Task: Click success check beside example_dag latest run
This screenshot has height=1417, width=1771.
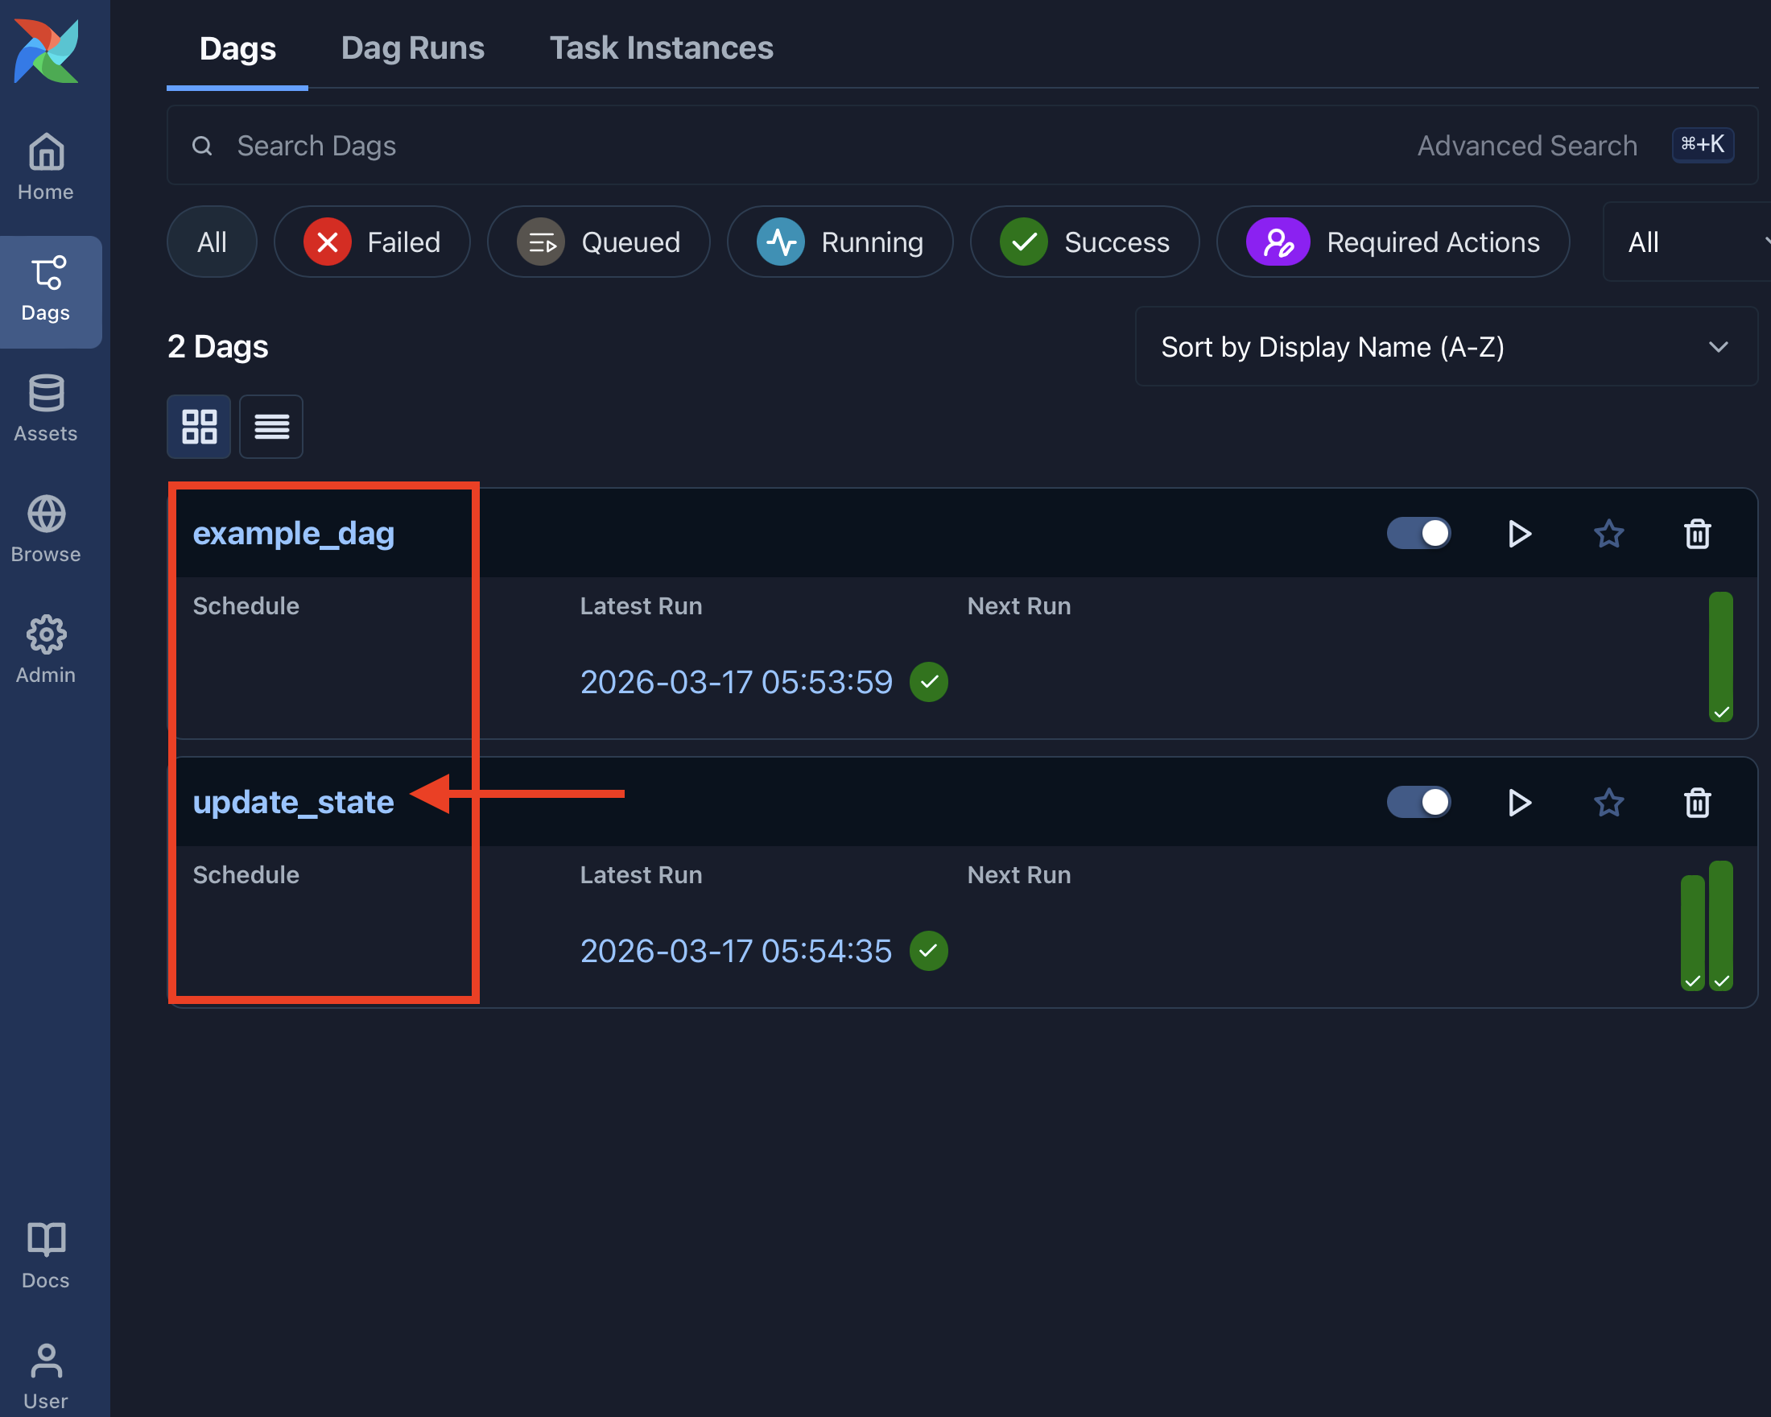Action: 929,682
